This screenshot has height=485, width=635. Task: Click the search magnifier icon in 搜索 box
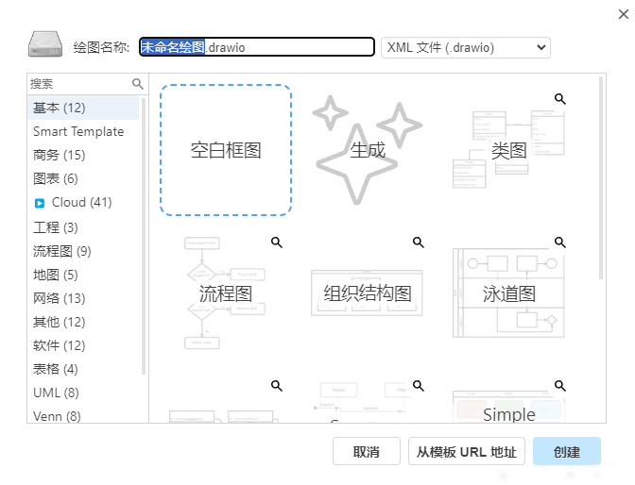tap(138, 84)
